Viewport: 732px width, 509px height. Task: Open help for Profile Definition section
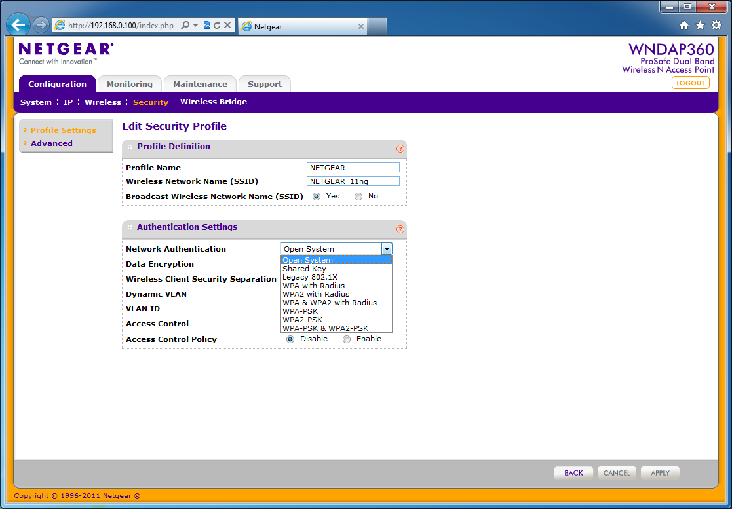[x=400, y=149]
